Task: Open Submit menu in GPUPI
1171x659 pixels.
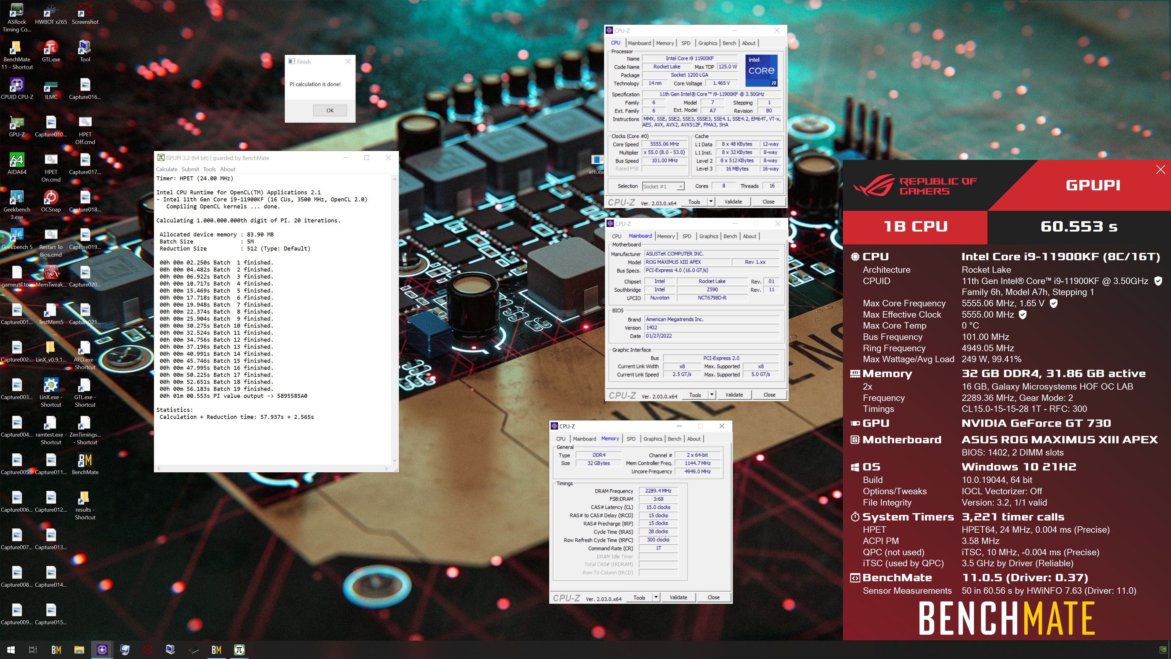Action: click(190, 169)
